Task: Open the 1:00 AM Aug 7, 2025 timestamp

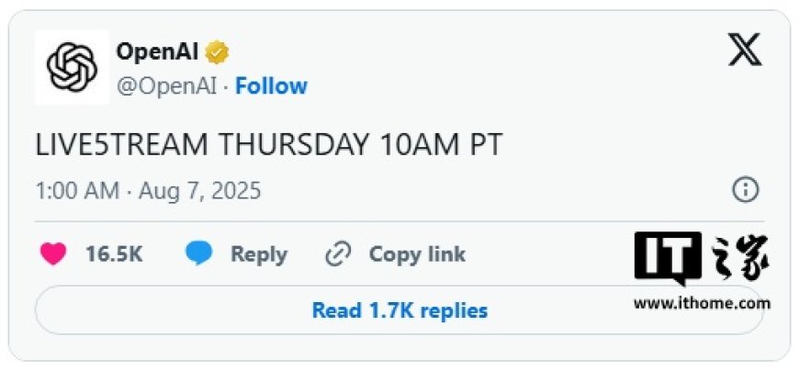Action: pyautogui.click(x=148, y=191)
